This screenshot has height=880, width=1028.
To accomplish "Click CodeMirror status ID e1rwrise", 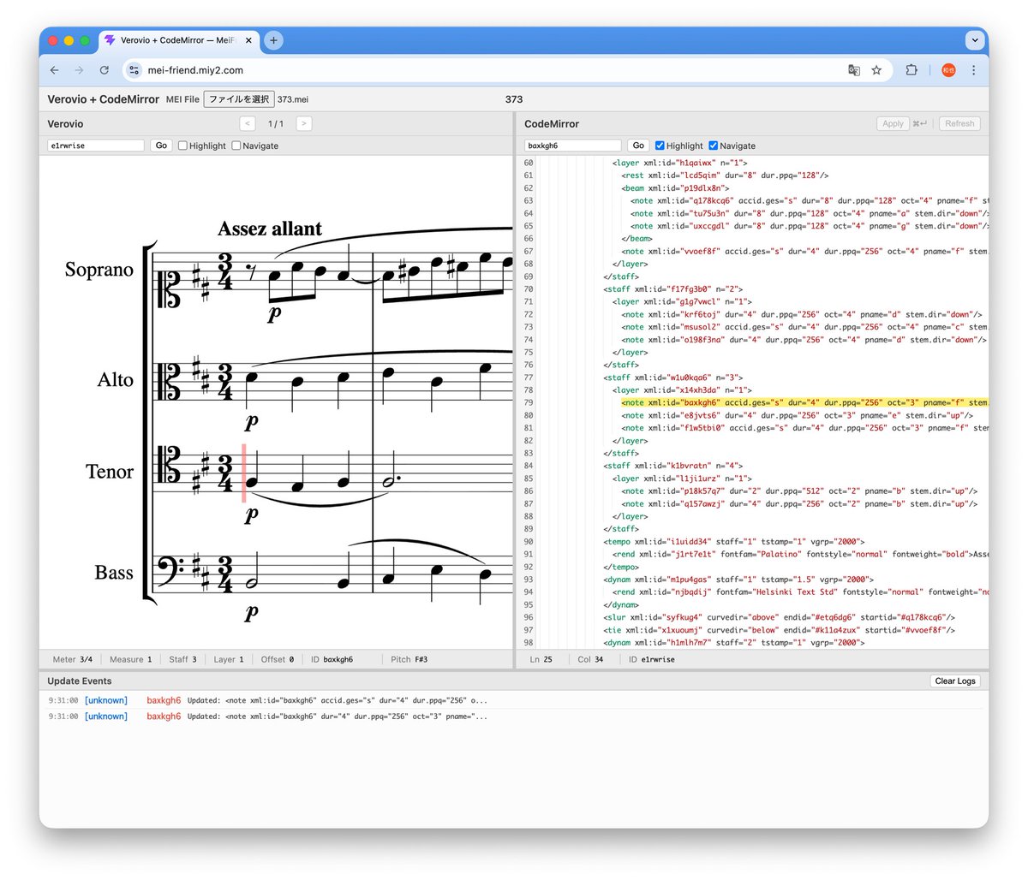I will click(651, 660).
